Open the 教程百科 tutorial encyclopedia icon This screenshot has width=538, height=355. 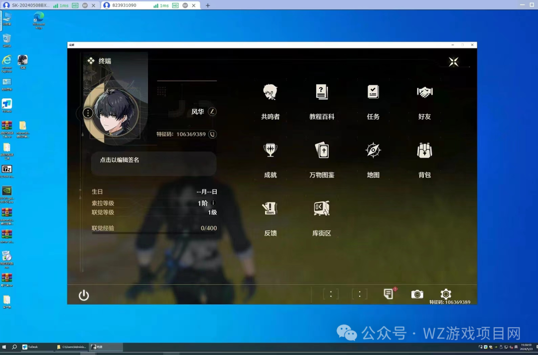[322, 93]
